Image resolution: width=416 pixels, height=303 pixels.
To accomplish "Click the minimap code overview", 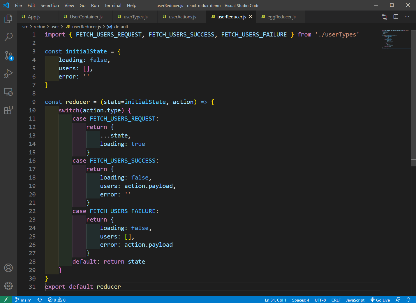I will coord(396,39).
